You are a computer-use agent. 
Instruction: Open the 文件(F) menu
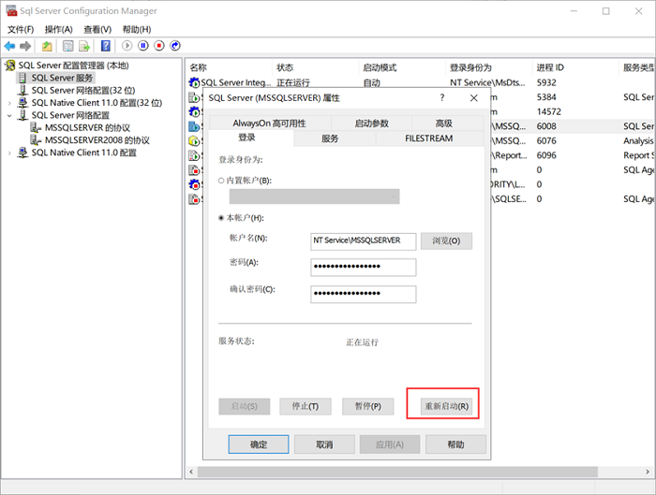21,29
